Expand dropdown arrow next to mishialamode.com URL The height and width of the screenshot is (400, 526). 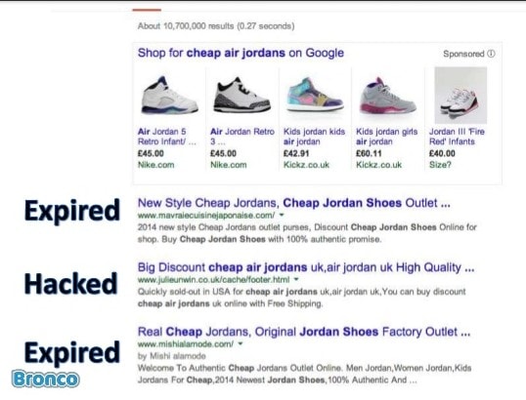[x=241, y=343]
